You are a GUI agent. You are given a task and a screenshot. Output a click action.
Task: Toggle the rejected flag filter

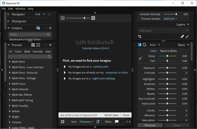pyautogui.click(x=122, y=122)
